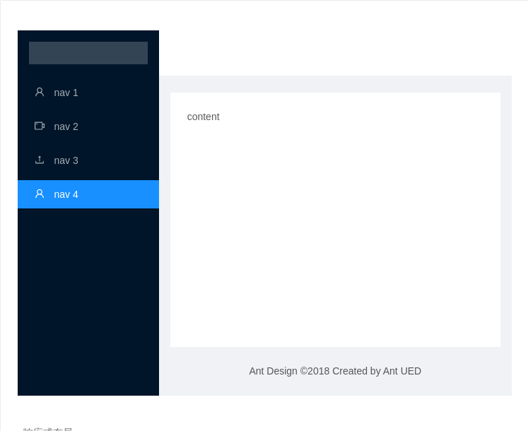Select the nav 1 menu item
Viewport: 528px width, 431px height.
[x=88, y=93]
